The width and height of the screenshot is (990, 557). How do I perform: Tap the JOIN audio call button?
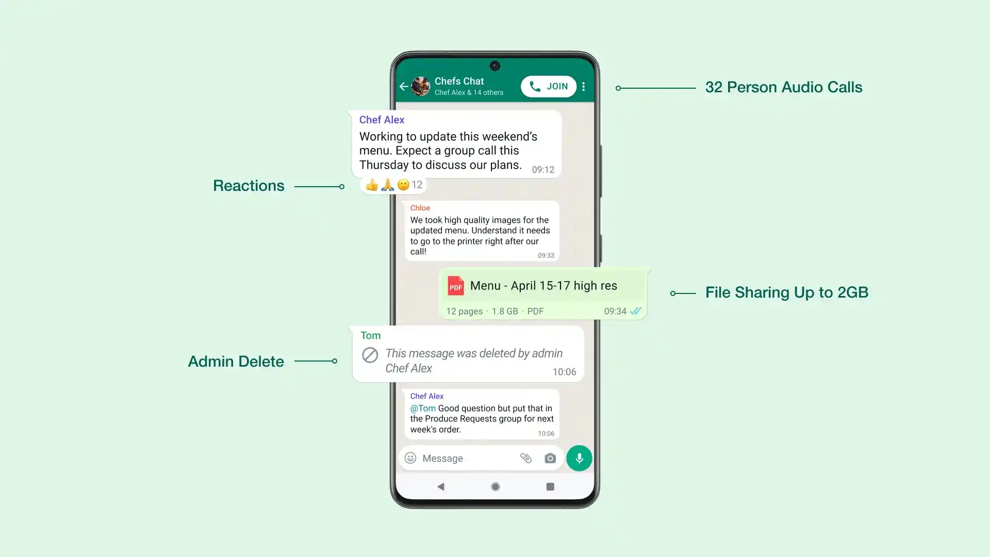549,86
